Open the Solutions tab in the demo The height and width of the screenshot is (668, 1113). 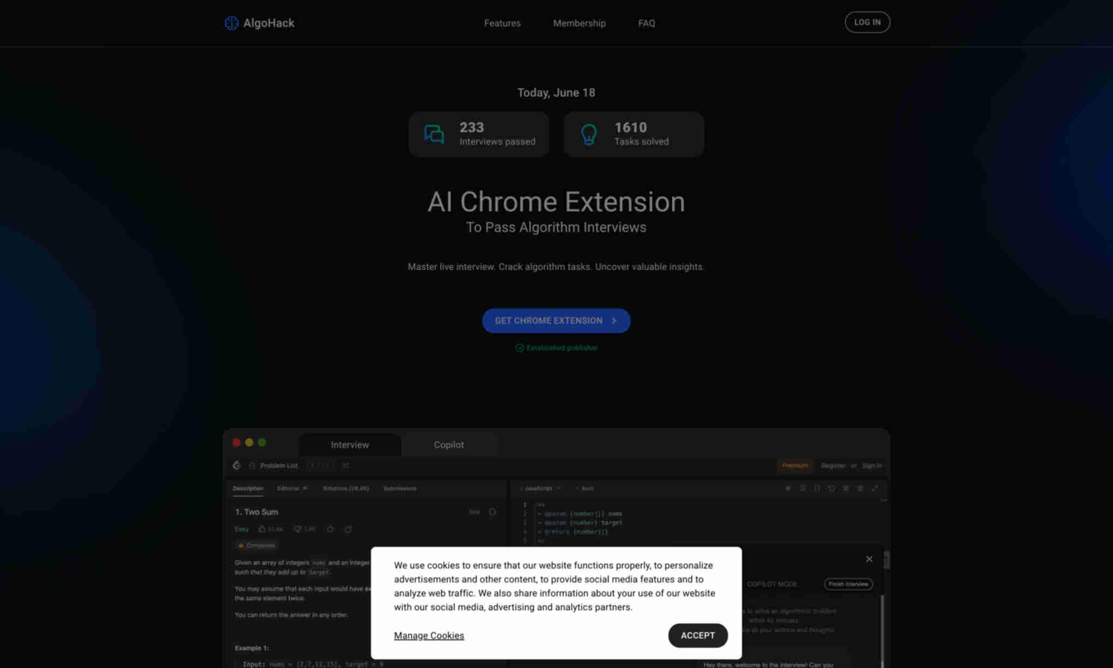[x=345, y=488]
